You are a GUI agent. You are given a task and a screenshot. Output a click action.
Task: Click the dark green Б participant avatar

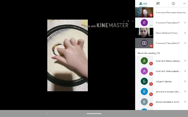point(144,81)
